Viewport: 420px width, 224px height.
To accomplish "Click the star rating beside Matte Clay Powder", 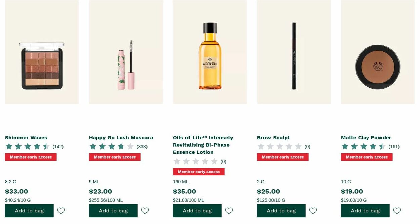I will pyautogui.click(x=364, y=146).
